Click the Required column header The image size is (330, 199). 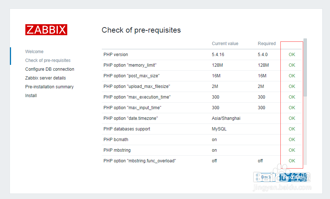tap(266, 44)
